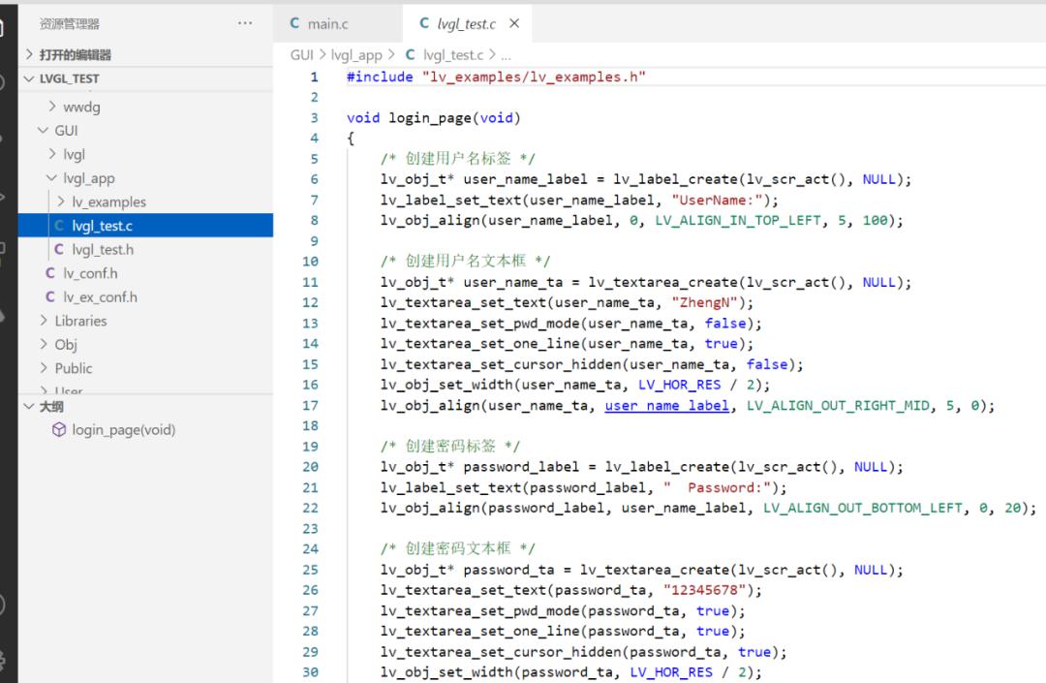The width and height of the screenshot is (1046, 683).
Task: Expand the lvgl folder
Action: pyautogui.click(x=52, y=154)
